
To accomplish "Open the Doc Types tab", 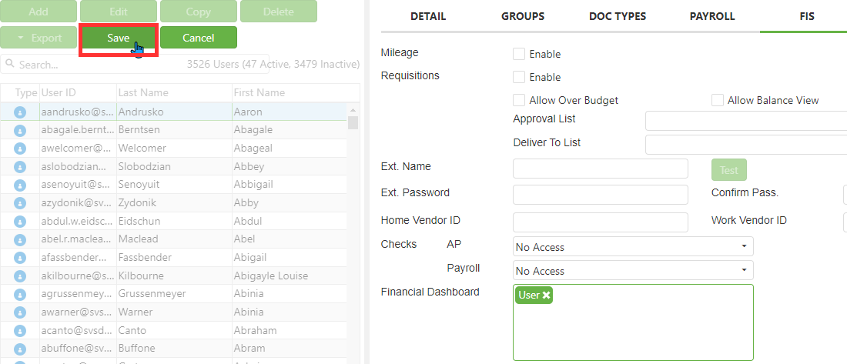I will [618, 16].
